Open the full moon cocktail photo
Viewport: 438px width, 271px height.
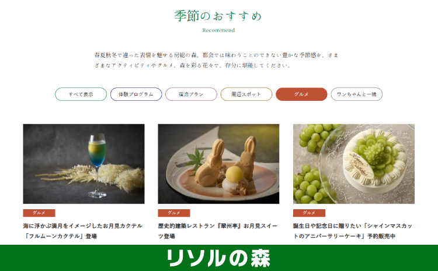click(x=84, y=164)
